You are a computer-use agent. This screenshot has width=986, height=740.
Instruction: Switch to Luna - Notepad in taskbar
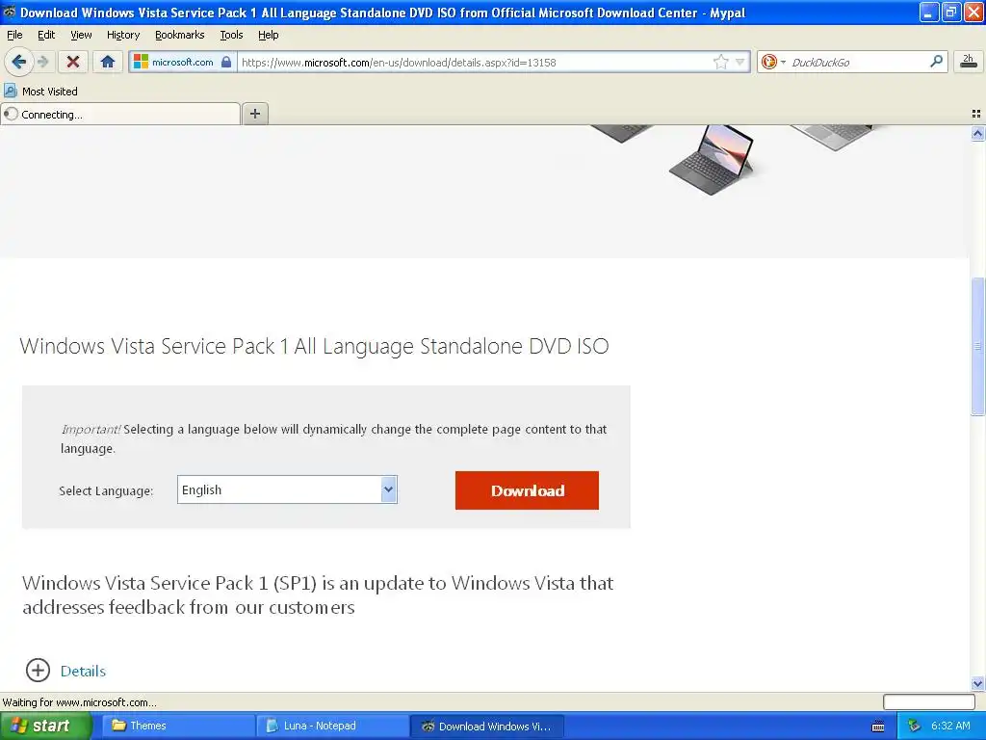[332, 726]
